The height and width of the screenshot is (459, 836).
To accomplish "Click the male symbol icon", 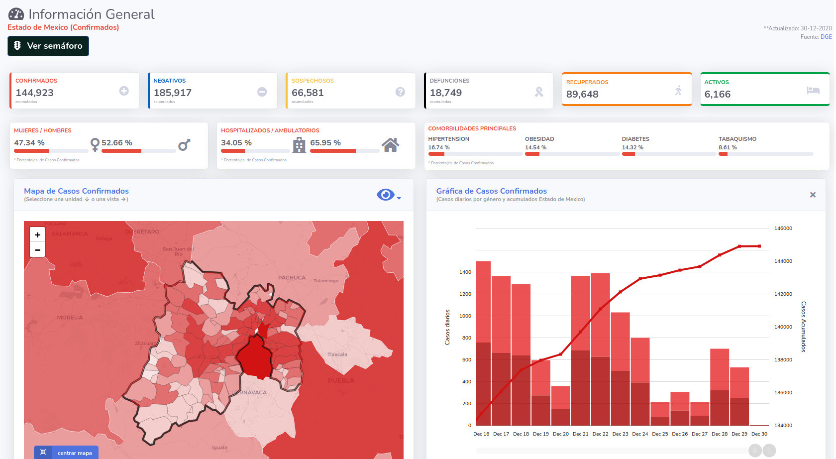I will [184, 145].
